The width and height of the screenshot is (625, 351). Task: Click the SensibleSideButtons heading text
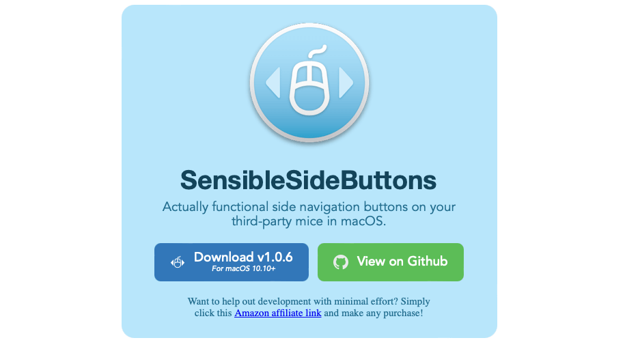(x=309, y=180)
